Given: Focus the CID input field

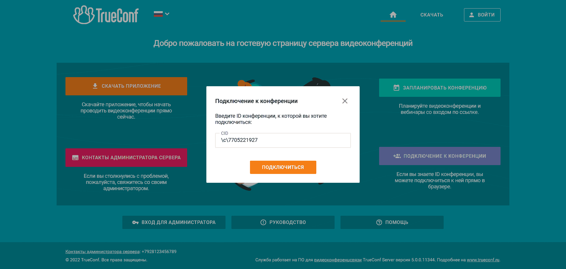Looking at the screenshot, I should (x=283, y=140).
